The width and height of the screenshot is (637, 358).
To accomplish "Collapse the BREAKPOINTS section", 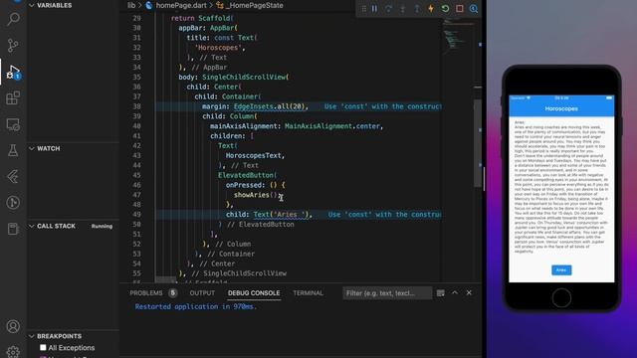I will pyautogui.click(x=32, y=336).
